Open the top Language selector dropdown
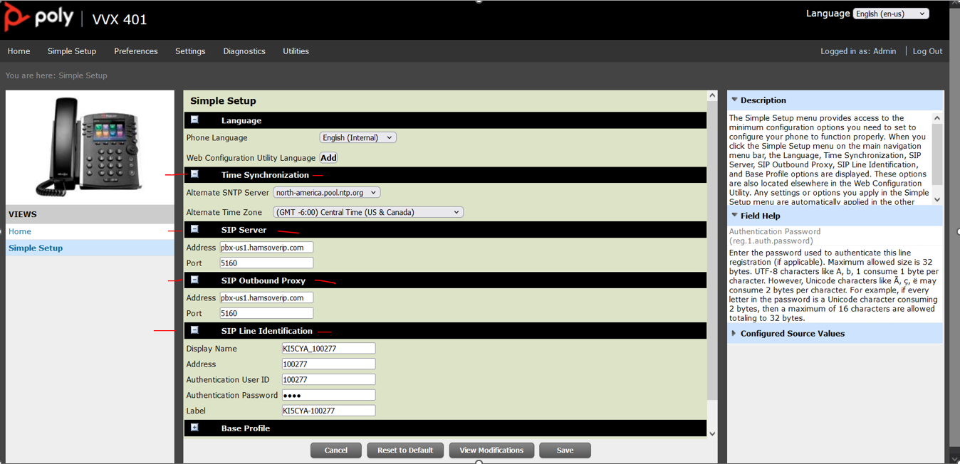 891,14
